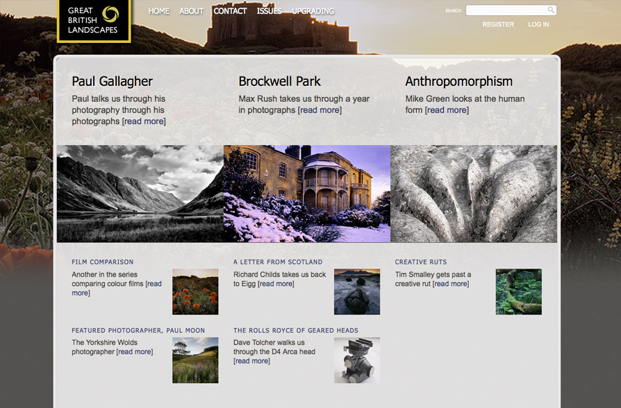Click the search magnifier icon
Viewport: 621px width, 408px height.
point(551,10)
